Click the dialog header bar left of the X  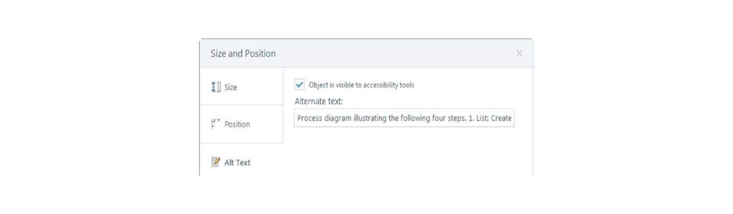coord(393,53)
